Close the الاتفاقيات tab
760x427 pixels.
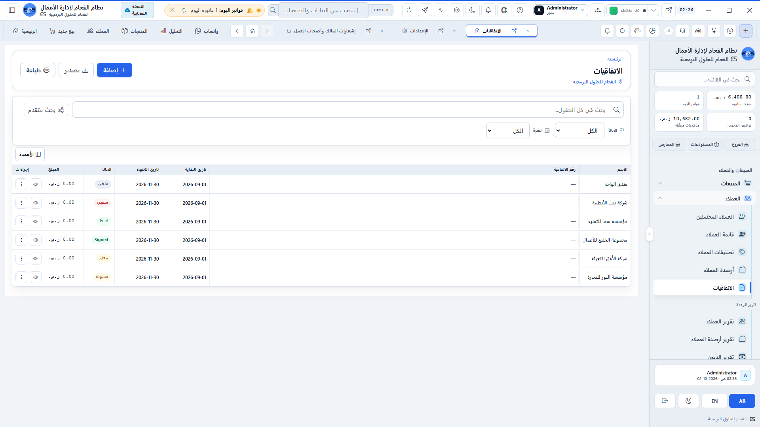[528, 31]
